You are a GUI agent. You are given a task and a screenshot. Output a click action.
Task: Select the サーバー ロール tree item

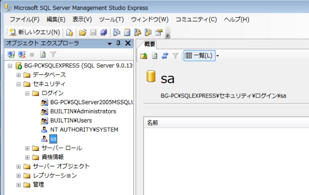click(62, 148)
